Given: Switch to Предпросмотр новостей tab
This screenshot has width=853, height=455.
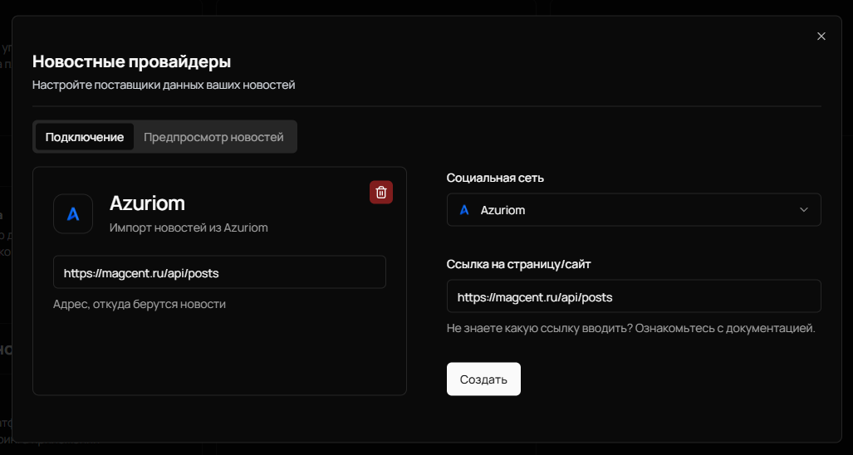Looking at the screenshot, I should [213, 137].
